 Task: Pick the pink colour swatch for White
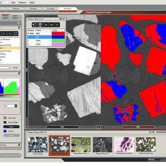(x=58, y=44)
